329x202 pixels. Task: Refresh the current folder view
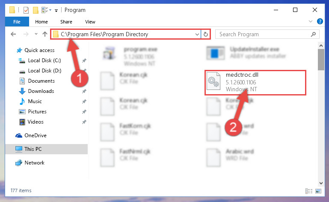click(x=206, y=34)
